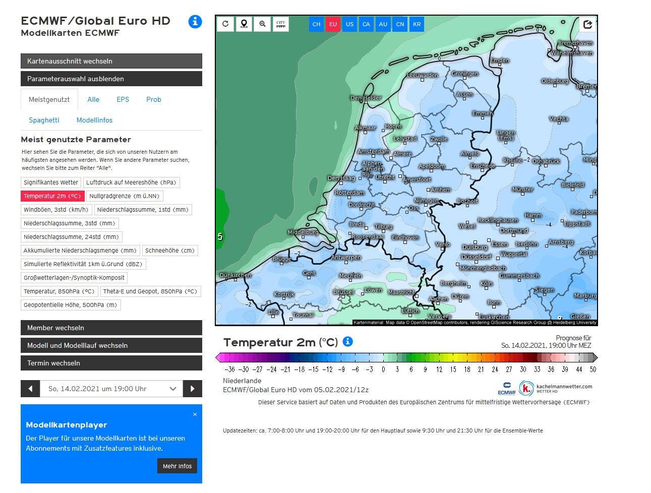Click the temperature color scale bar
The width and height of the screenshot is (651, 493).
tap(406, 358)
